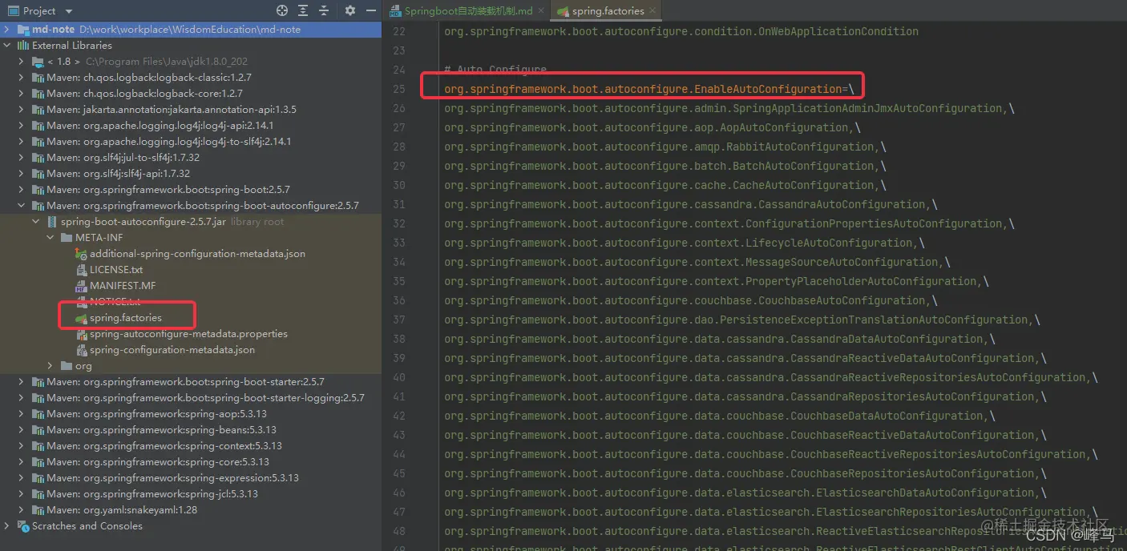Select Maven org.yaml:snakeyaml:1.28 row

191,510
